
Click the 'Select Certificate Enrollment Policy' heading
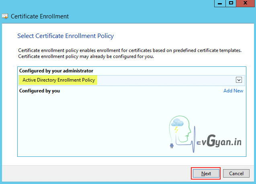coord(66,36)
